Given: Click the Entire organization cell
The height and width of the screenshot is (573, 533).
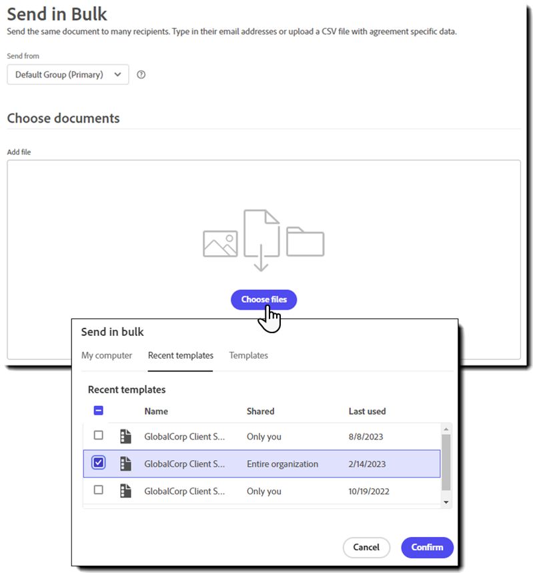Looking at the screenshot, I should click(x=282, y=463).
